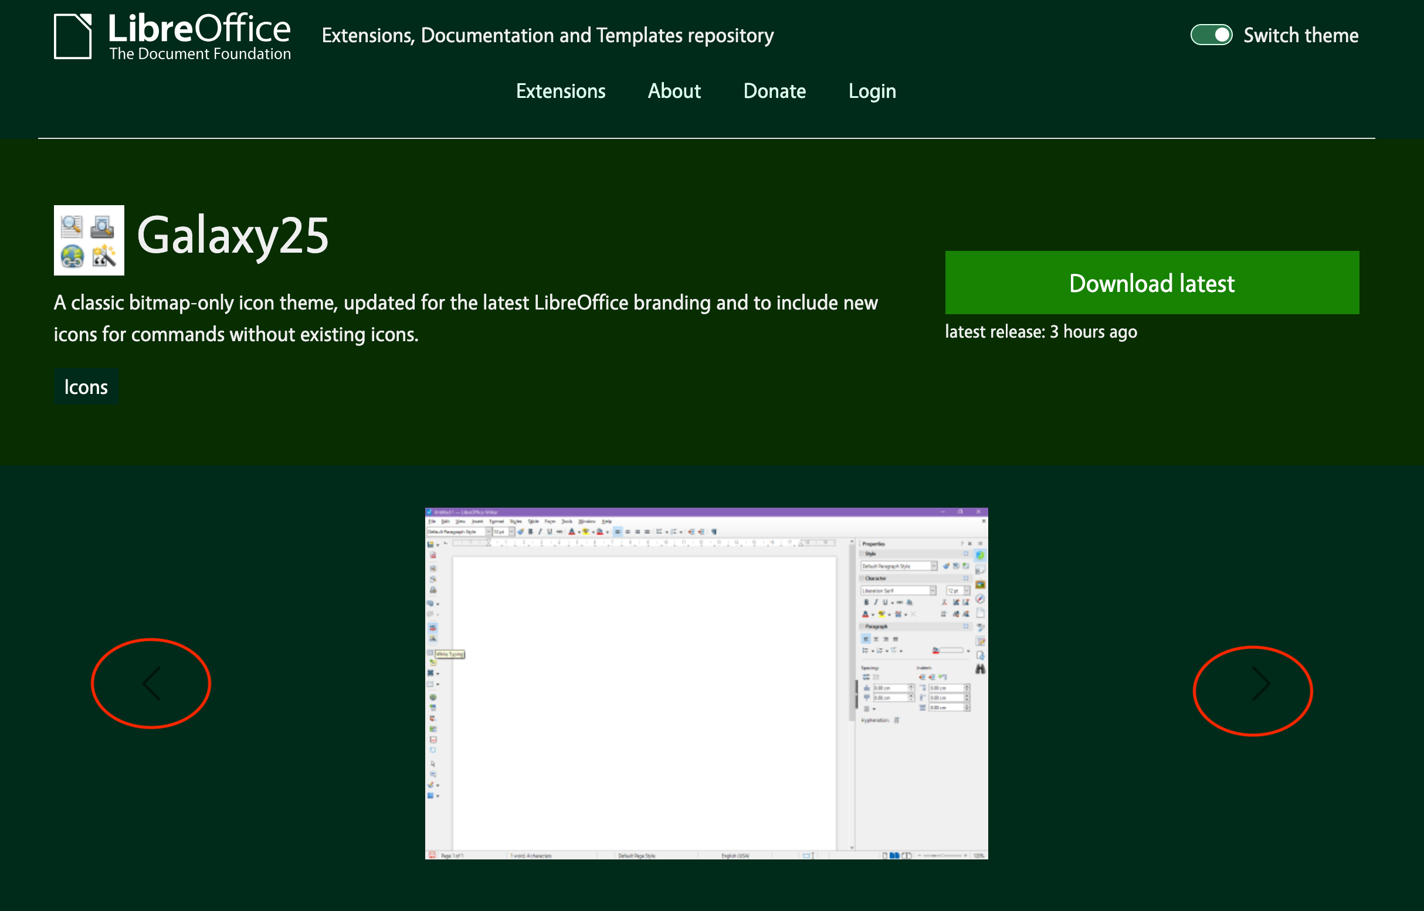Click the Switch theme text label
The width and height of the screenshot is (1424, 911).
(1300, 36)
